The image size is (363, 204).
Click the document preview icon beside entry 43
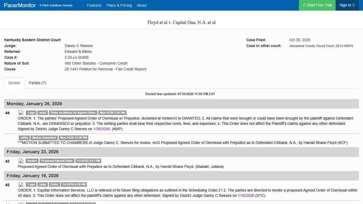coord(21,160)
